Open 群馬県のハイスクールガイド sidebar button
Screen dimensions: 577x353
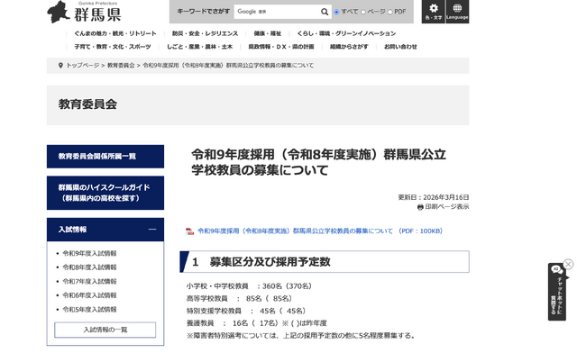[105, 193]
